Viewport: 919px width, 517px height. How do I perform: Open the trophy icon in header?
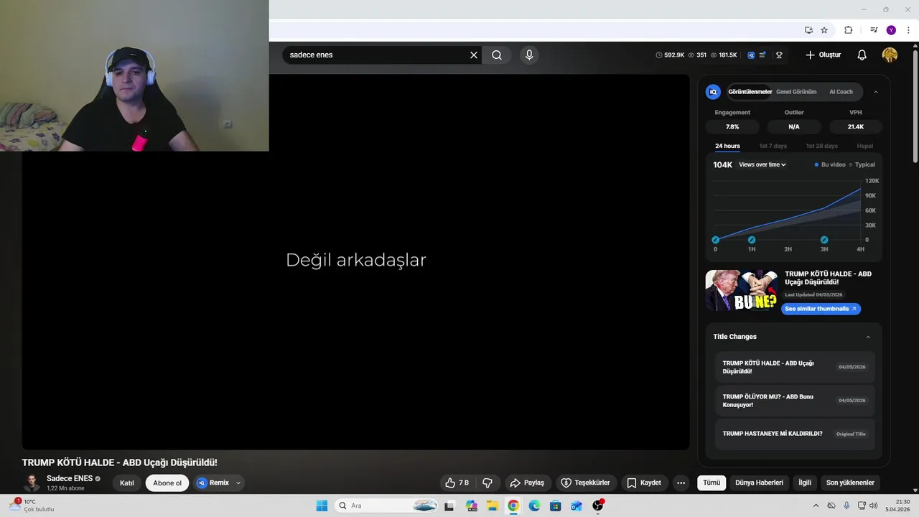pos(779,55)
